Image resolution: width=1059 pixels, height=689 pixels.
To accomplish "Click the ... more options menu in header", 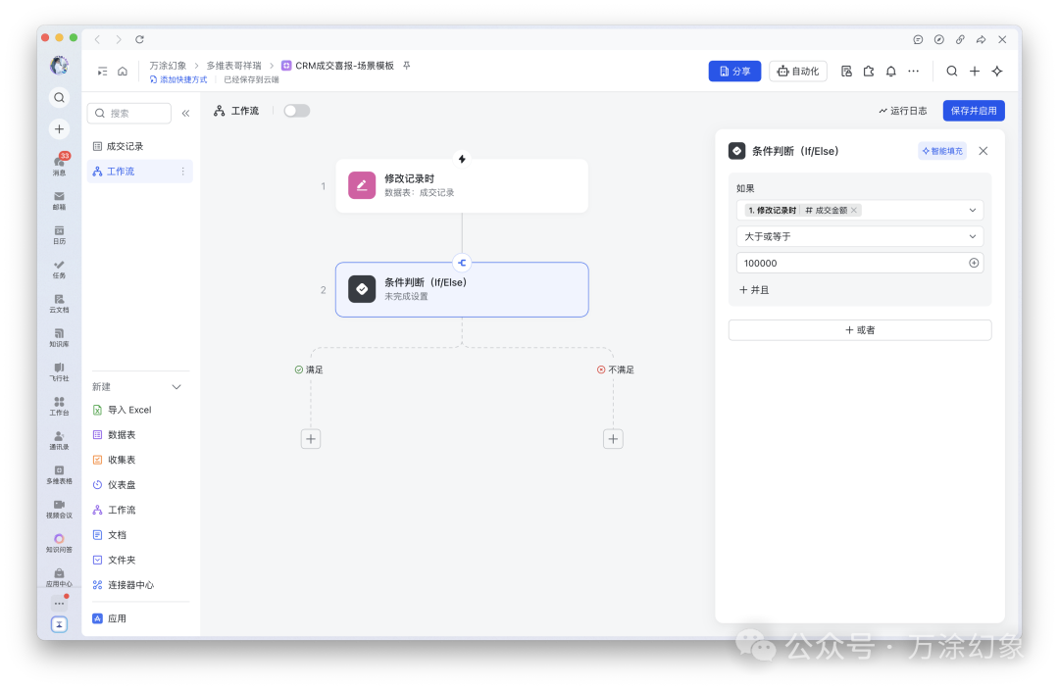I will click(913, 71).
